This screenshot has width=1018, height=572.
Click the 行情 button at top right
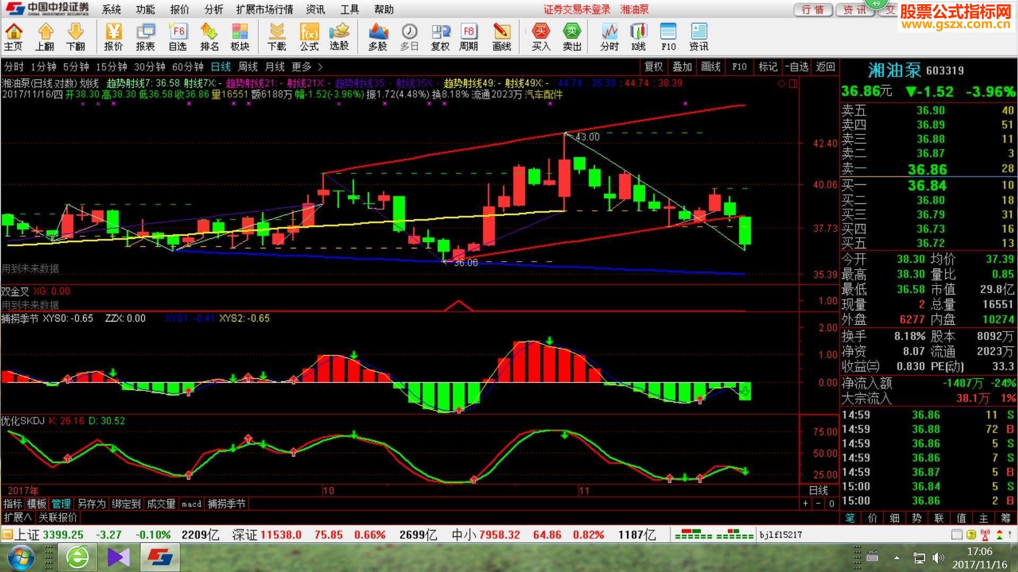pos(813,10)
